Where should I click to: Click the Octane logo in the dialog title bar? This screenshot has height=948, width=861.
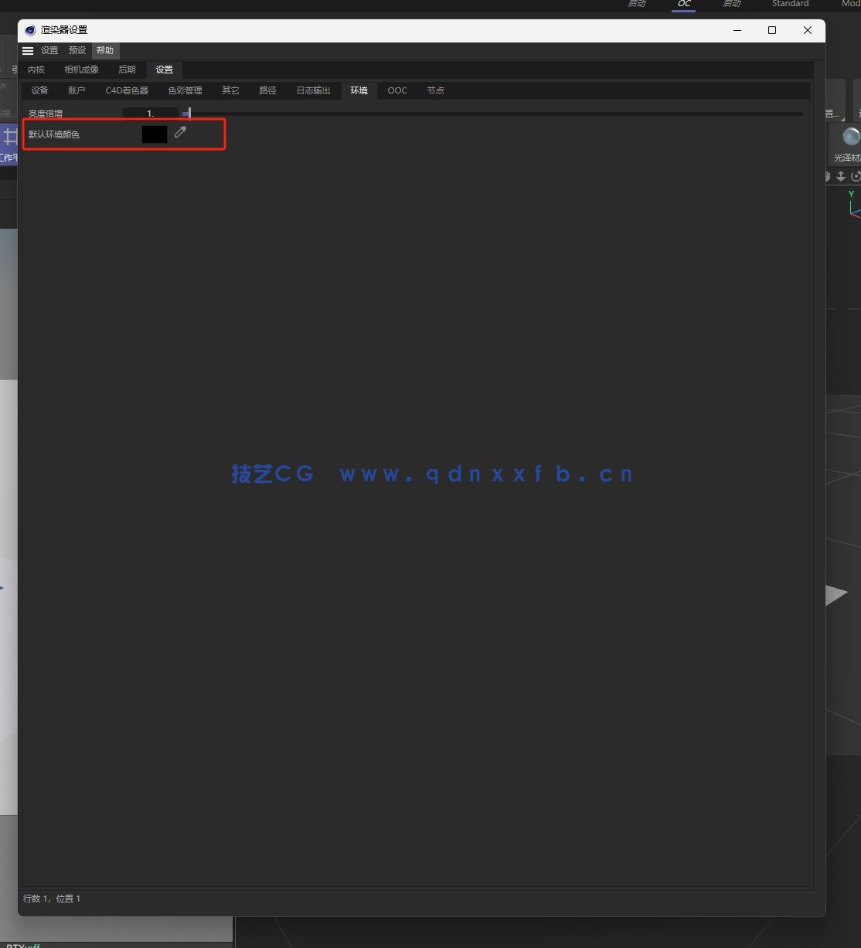[29, 30]
